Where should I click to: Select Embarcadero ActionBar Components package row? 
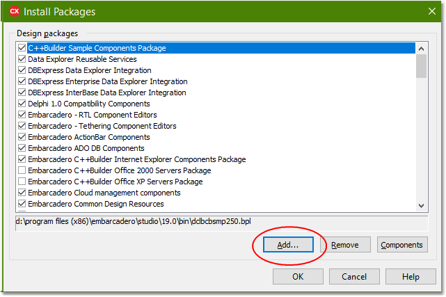point(88,137)
